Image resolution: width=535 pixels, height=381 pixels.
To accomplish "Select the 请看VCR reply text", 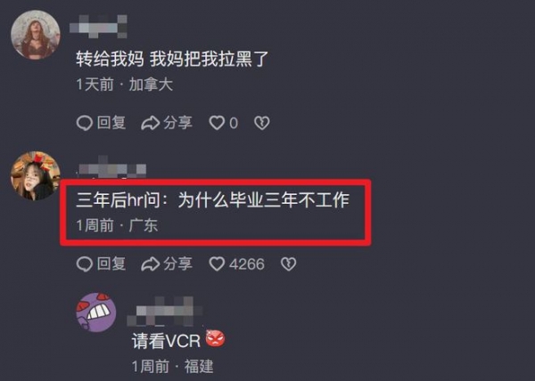I will coord(166,340).
